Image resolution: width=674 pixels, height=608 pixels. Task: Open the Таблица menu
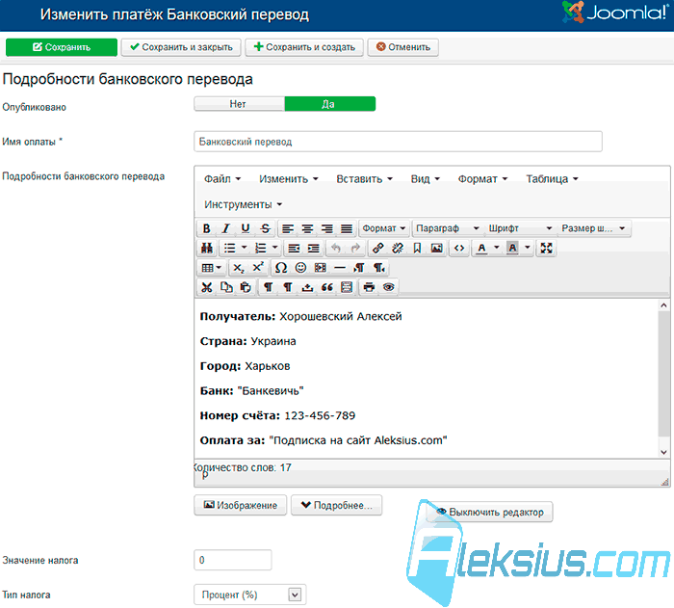click(x=552, y=179)
